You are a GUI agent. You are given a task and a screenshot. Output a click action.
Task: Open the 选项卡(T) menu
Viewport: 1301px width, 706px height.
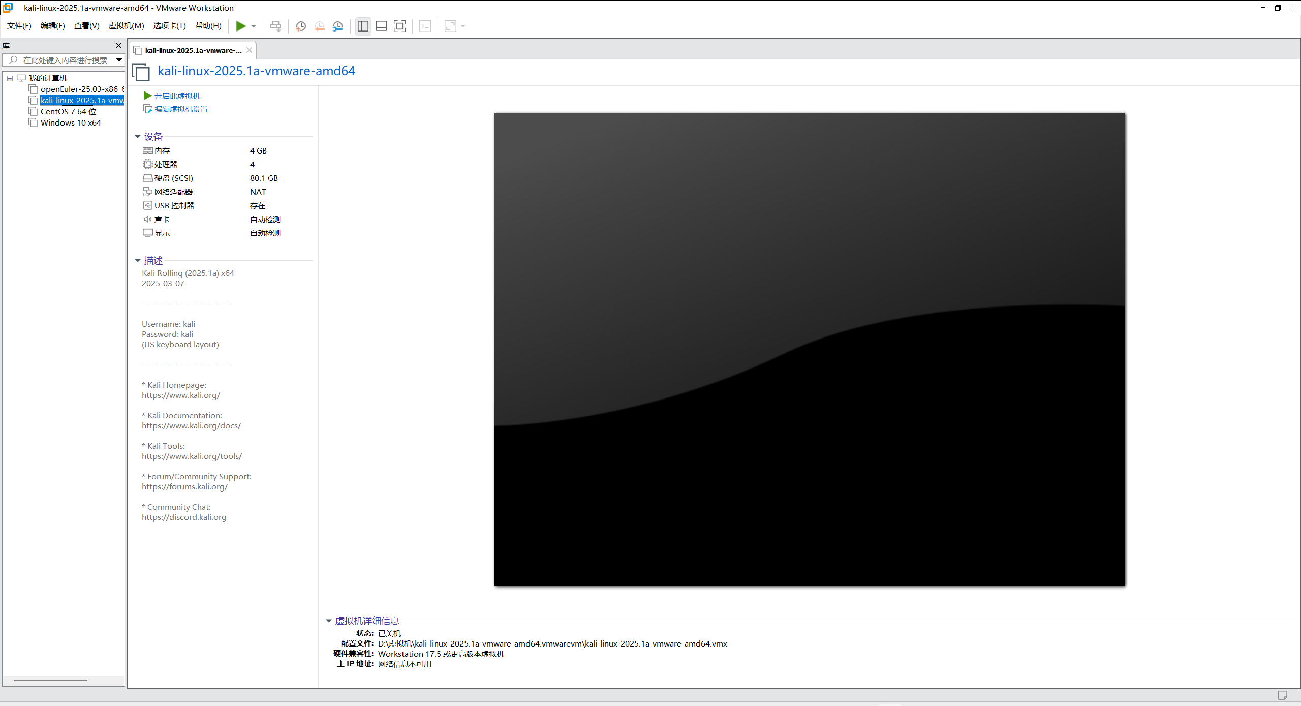tap(169, 26)
